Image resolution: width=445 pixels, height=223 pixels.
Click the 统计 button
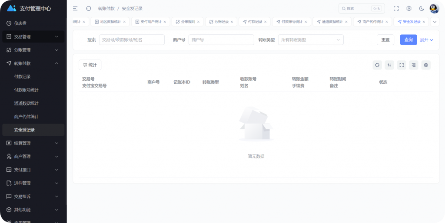[90, 65]
